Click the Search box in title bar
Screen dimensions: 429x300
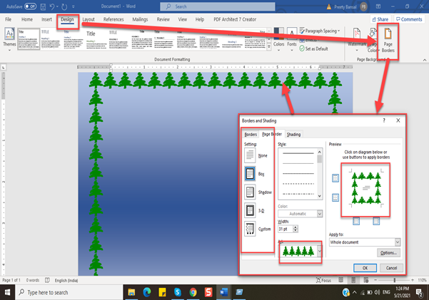click(x=218, y=6)
